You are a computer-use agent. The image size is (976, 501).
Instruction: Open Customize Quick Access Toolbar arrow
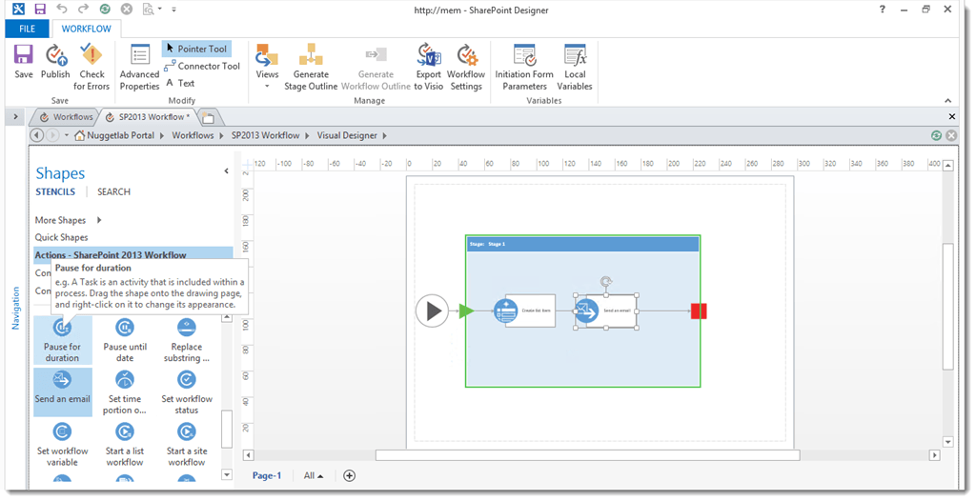[x=173, y=10]
